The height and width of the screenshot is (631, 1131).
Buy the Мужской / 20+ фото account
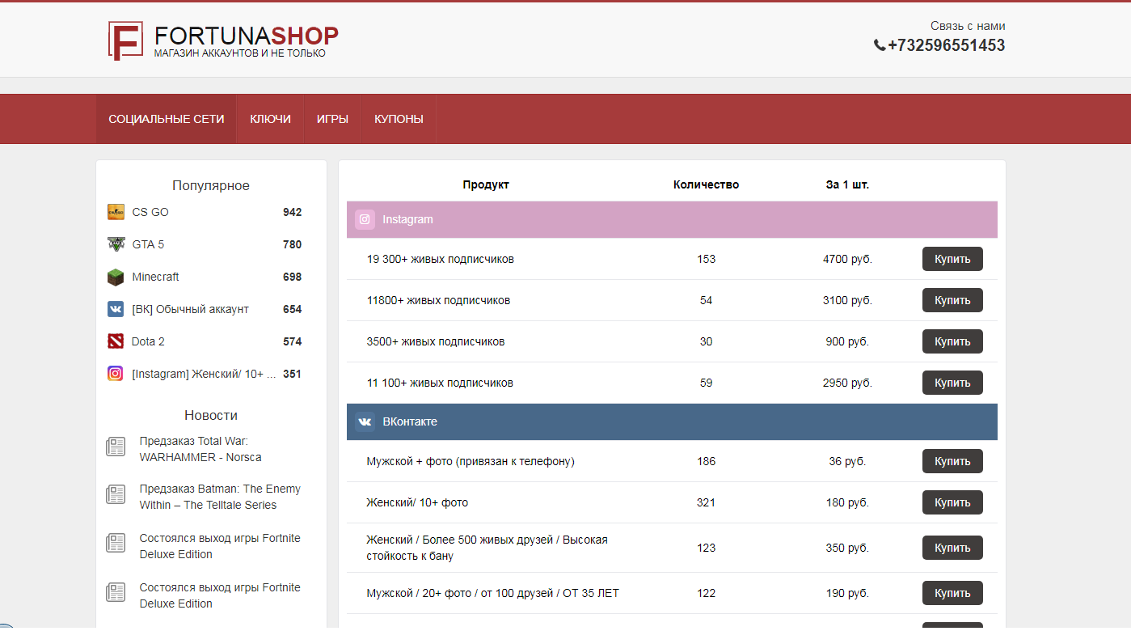point(952,593)
